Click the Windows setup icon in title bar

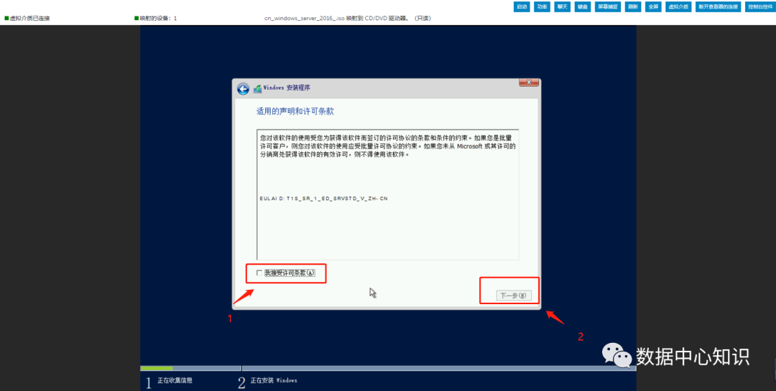(x=257, y=89)
